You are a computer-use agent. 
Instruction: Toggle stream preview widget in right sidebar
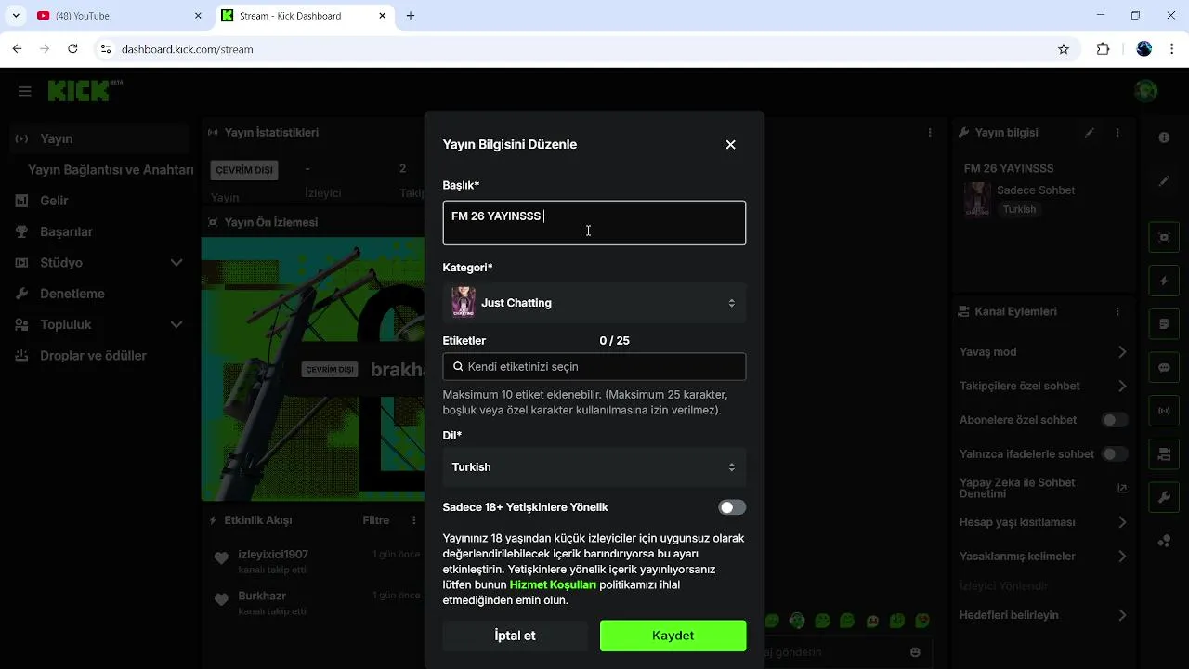[1164, 237]
